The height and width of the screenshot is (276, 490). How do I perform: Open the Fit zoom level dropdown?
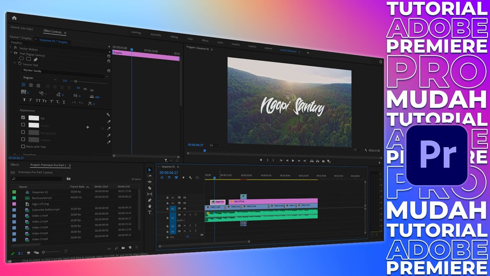pos(215,145)
